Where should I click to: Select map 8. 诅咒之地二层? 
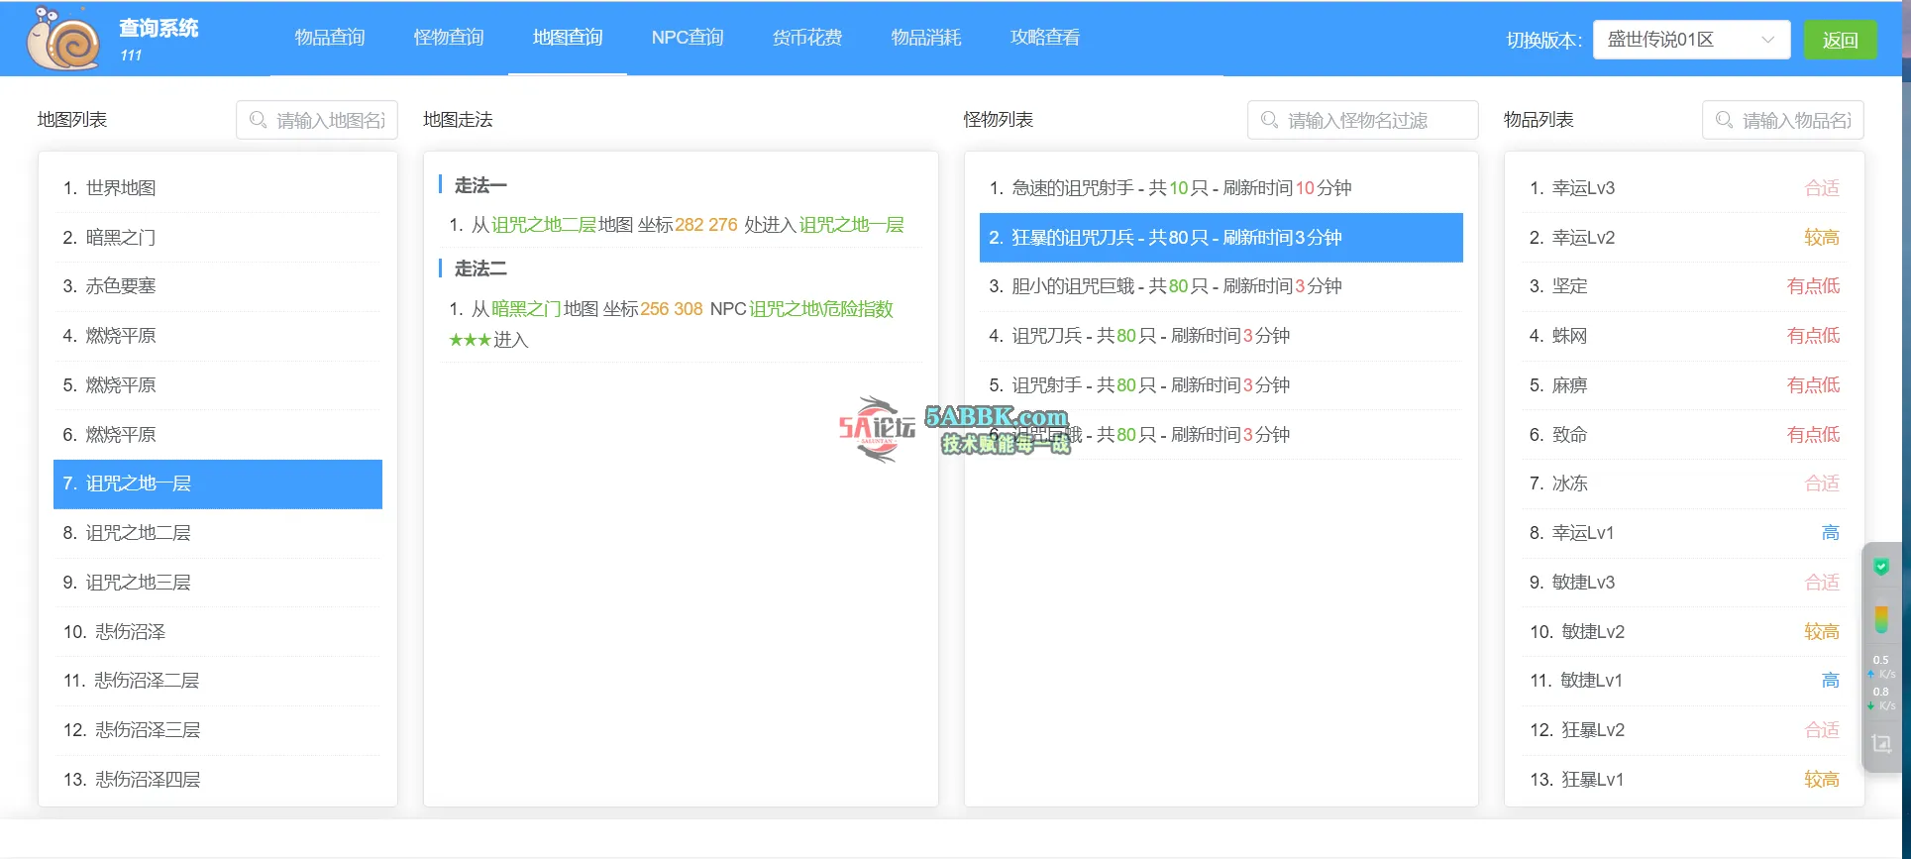tap(218, 533)
